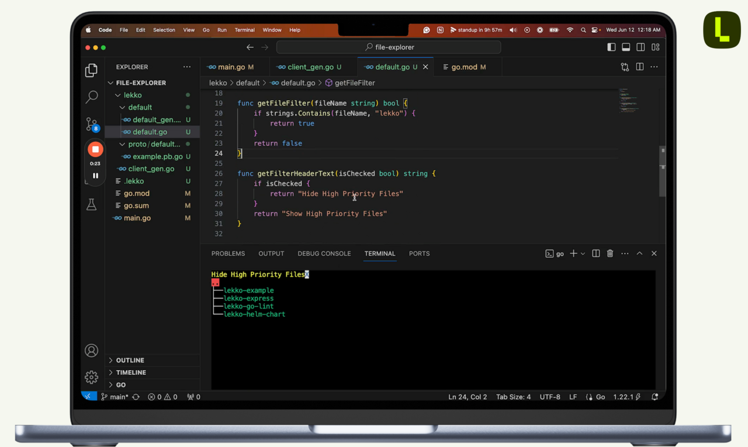Expand the OUTLINE section
Viewport: 748px width, 447px height.
point(130,360)
